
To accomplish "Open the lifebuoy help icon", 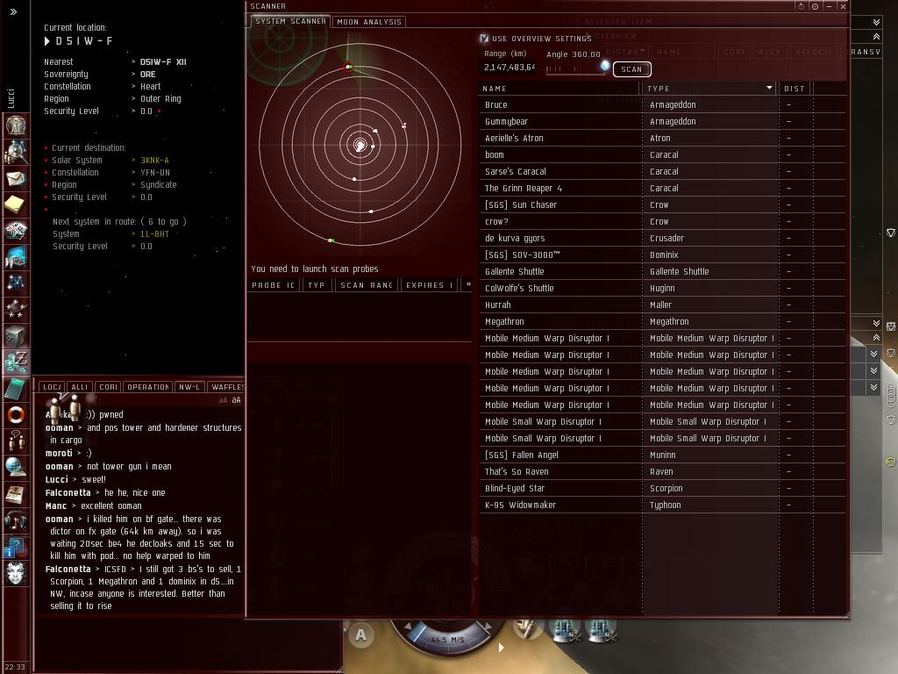I will tap(16, 415).
